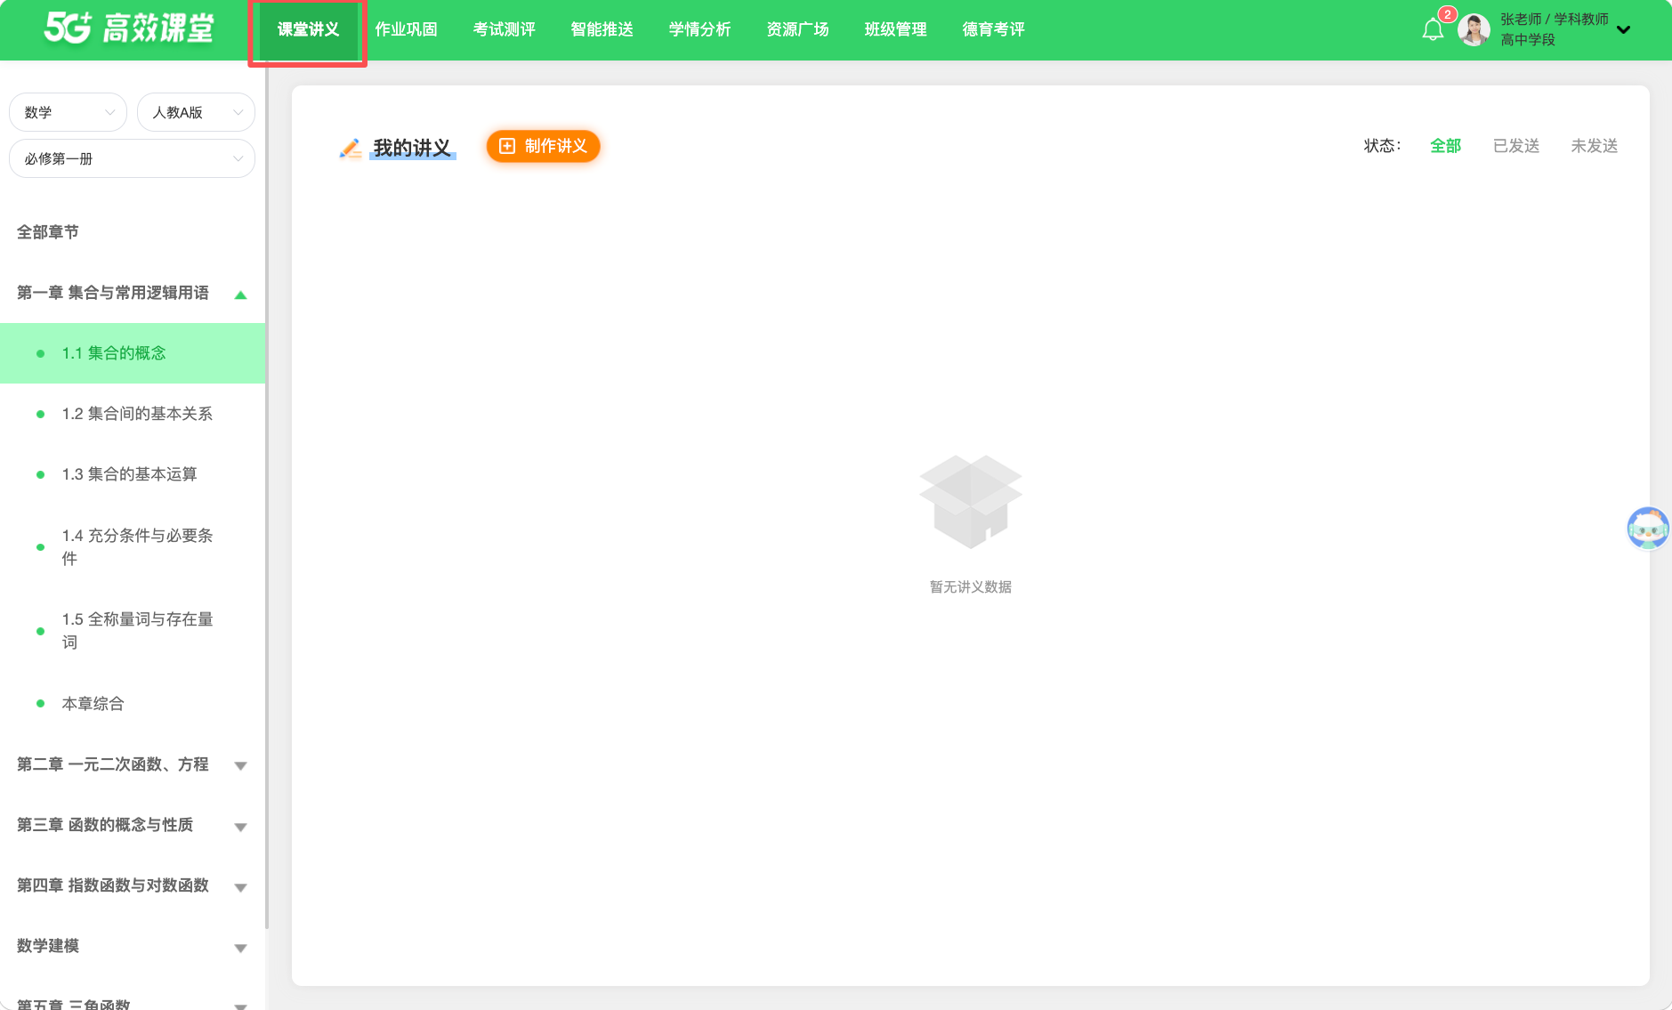
Task: Go to 学情分析 tab
Action: point(699,30)
